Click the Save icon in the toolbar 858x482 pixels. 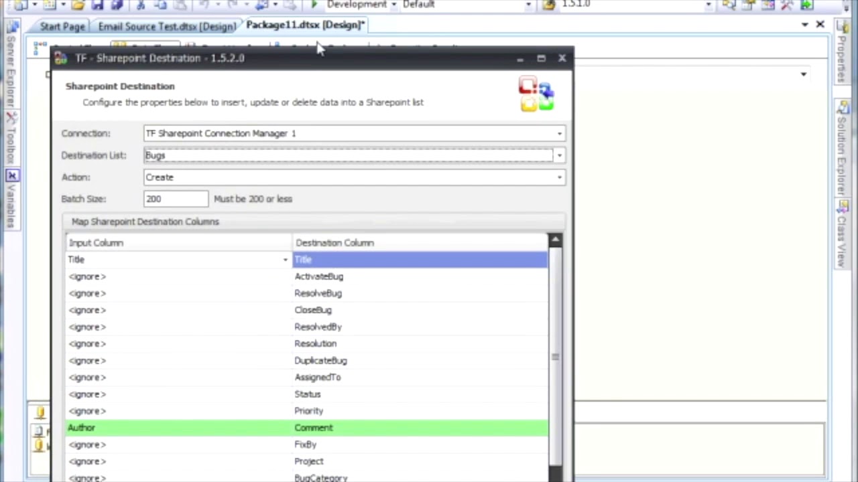pyautogui.click(x=98, y=5)
